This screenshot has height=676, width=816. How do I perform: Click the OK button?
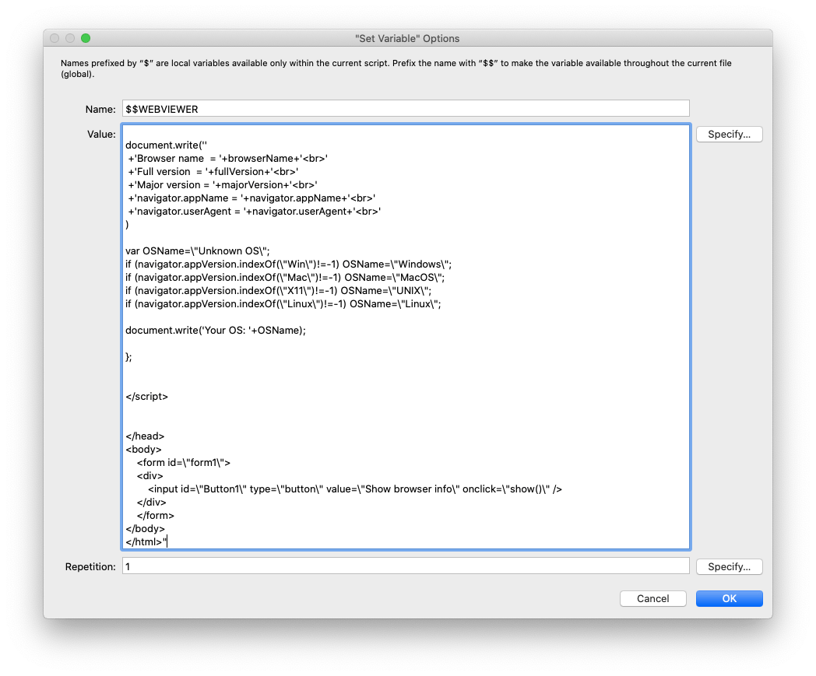(729, 598)
